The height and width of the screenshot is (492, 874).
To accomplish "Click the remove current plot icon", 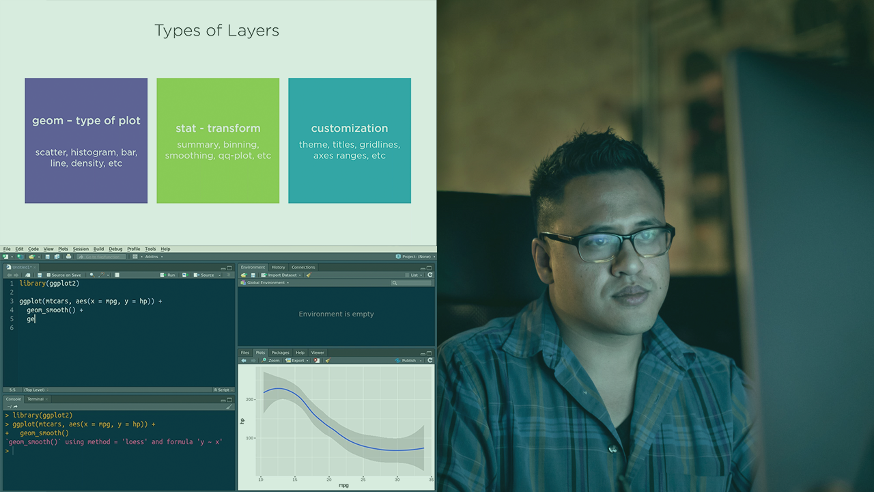I will (317, 361).
